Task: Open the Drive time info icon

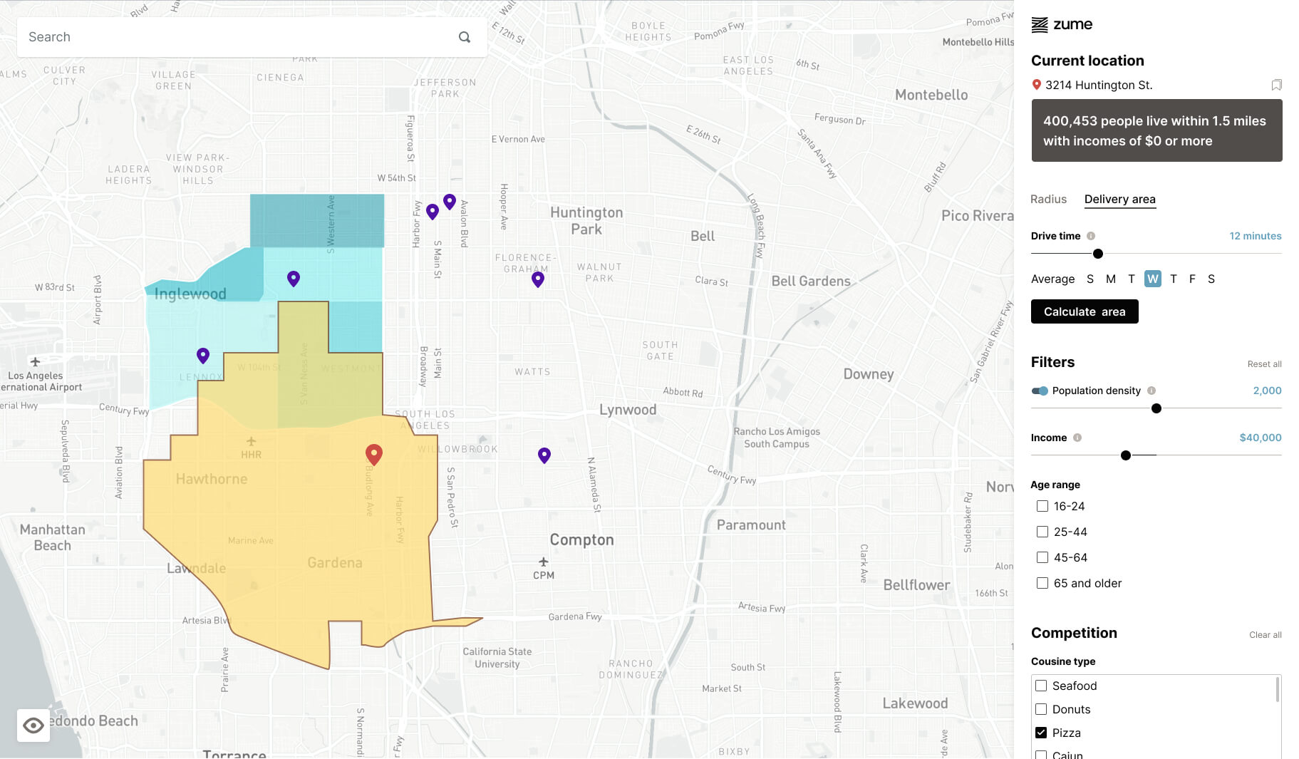Action: click(x=1091, y=236)
